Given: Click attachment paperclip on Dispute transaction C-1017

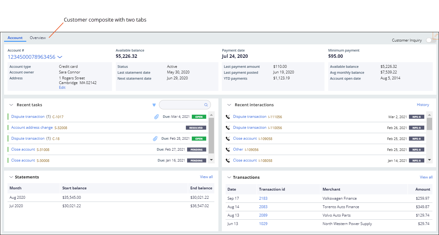Looking at the screenshot, I should coord(156,117).
